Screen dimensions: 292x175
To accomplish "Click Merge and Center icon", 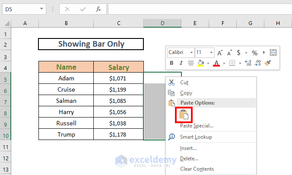I will coord(273,53).
